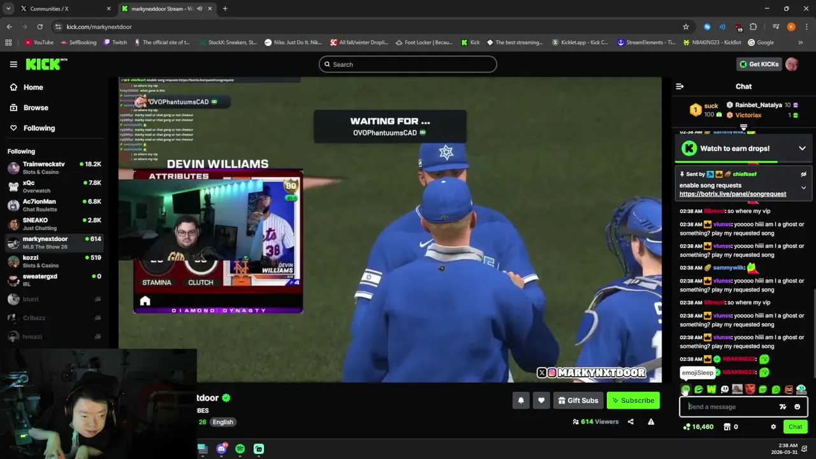Viewport: 816px width, 459px height.
Task: Open the Chrome three-dot menu
Action: coord(806,27)
